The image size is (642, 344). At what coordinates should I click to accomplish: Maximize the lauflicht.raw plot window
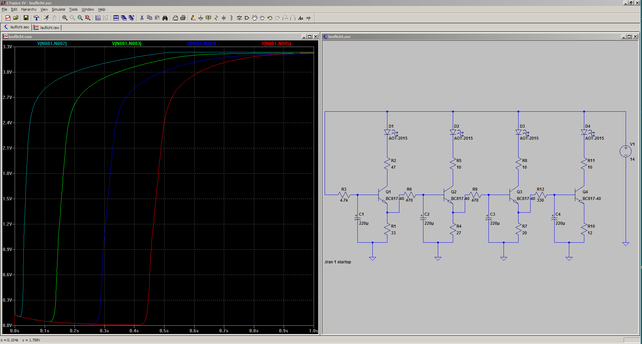point(310,37)
